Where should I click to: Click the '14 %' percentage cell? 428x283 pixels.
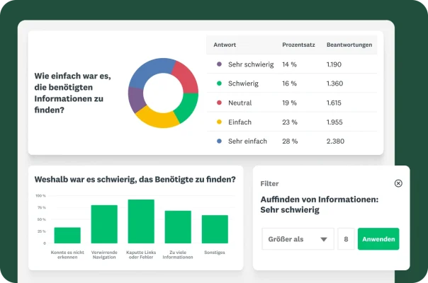coord(289,64)
